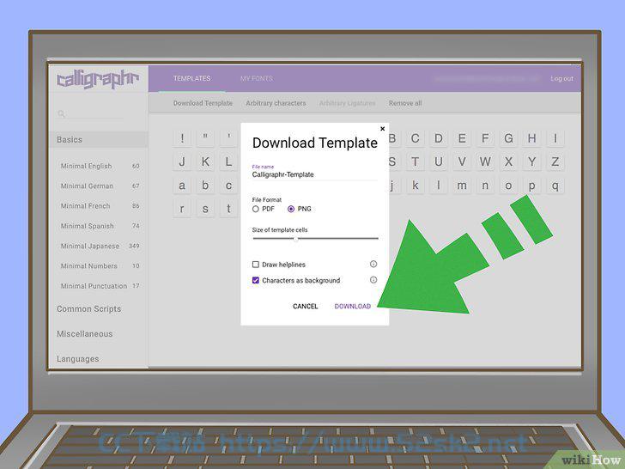
Task: Click the File name input field
Action: pos(315,174)
